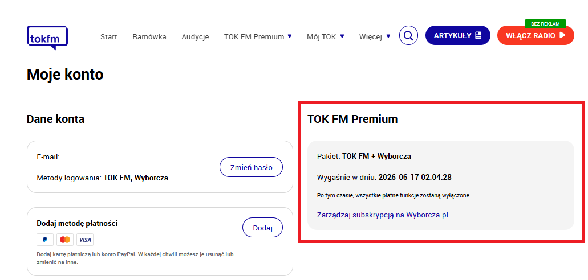588x280 pixels.
Task: Open TOK FM Premium menu item
Action: point(254,36)
